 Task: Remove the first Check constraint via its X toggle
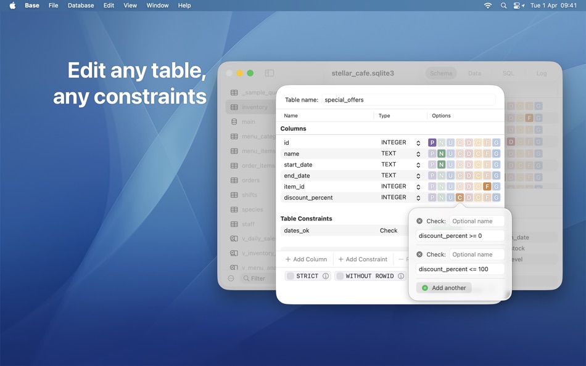tap(419, 221)
